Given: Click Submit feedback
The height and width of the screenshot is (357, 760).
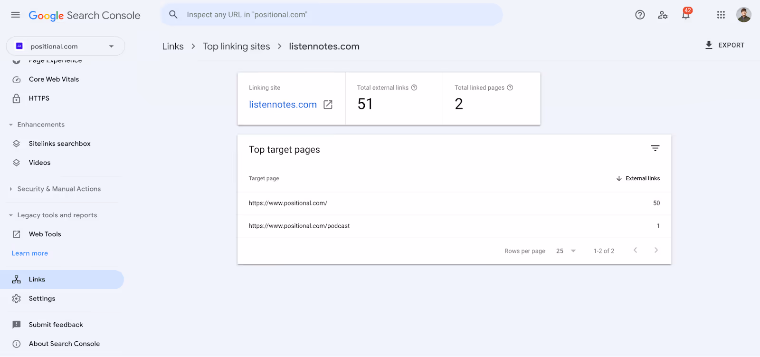Looking at the screenshot, I should pyautogui.click(x=56, y=325).
